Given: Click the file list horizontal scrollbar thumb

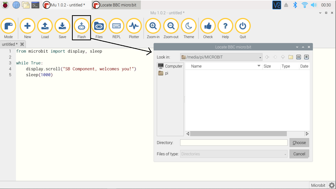Looking at the screenshot, I should [238, 134].
